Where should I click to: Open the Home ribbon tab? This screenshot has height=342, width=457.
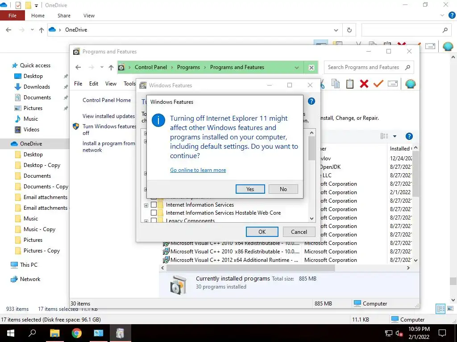38,16
